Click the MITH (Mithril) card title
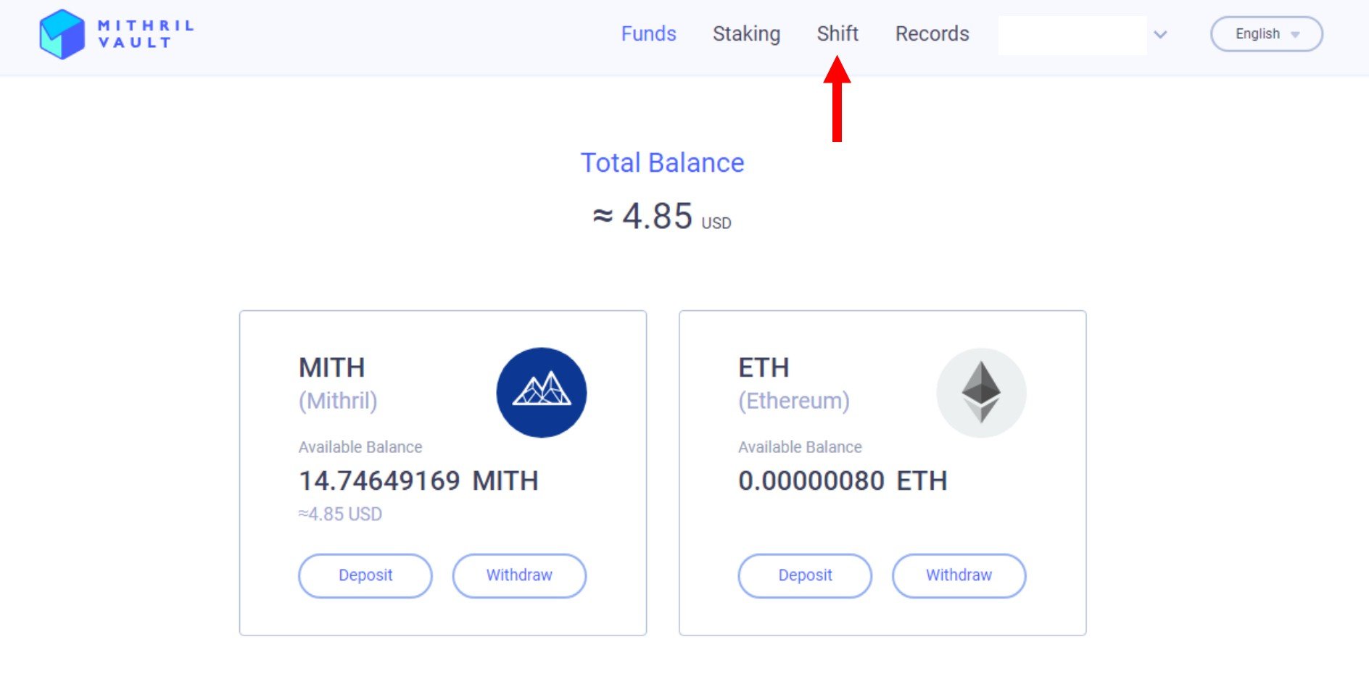Viewport: 1369px width, 679px height. click(x=338, y=383)
